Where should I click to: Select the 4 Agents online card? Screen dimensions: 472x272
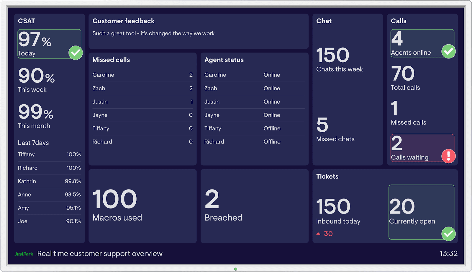tap(422, 43)
